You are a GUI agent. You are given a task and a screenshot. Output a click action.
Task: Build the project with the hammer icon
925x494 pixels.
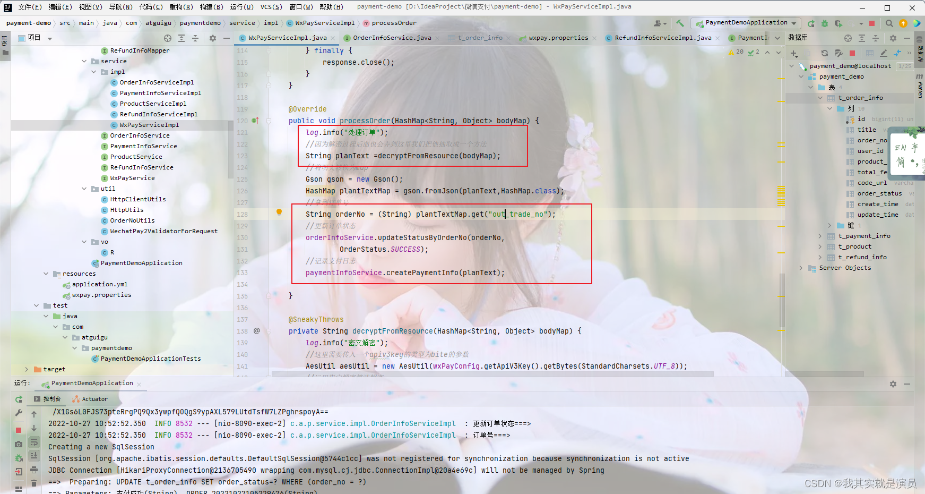coord(680,23)
